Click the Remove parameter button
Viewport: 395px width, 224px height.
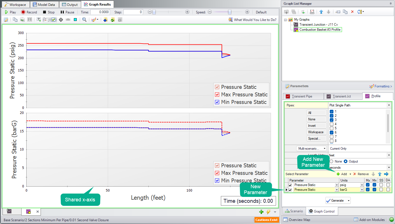point(361,174)
